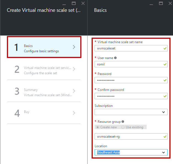
Task: Go to step 4 Buy
Action: click(44, 113)
